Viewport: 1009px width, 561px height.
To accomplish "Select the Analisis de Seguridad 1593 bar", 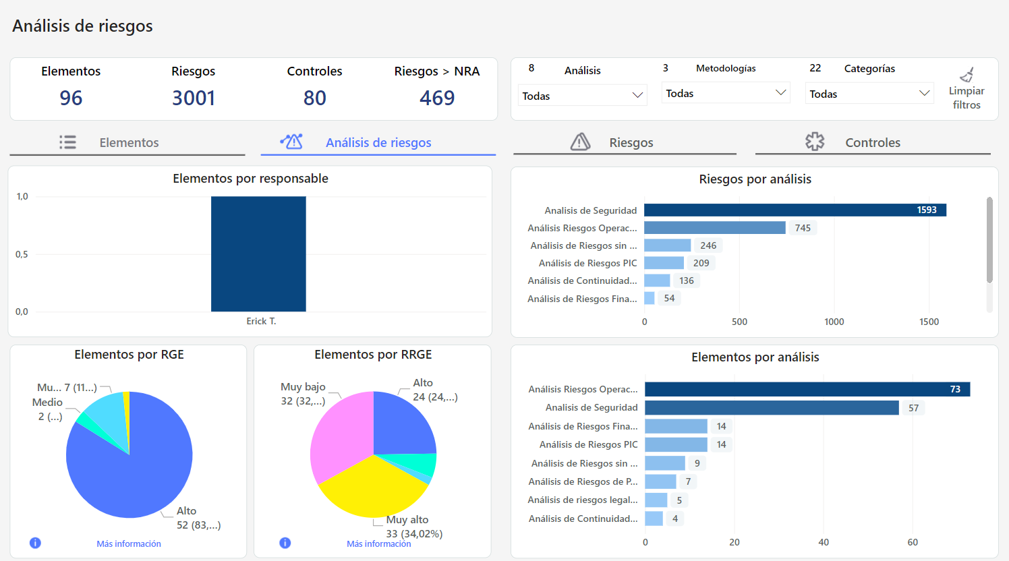I will coord(795,210).
